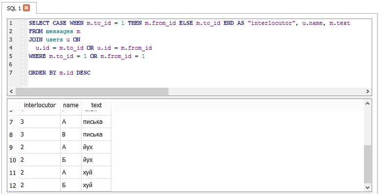Click line number 4 in editor gutter
Viewport: 380px width, 194px height.
pyautogui.click(x=11, y=48)
